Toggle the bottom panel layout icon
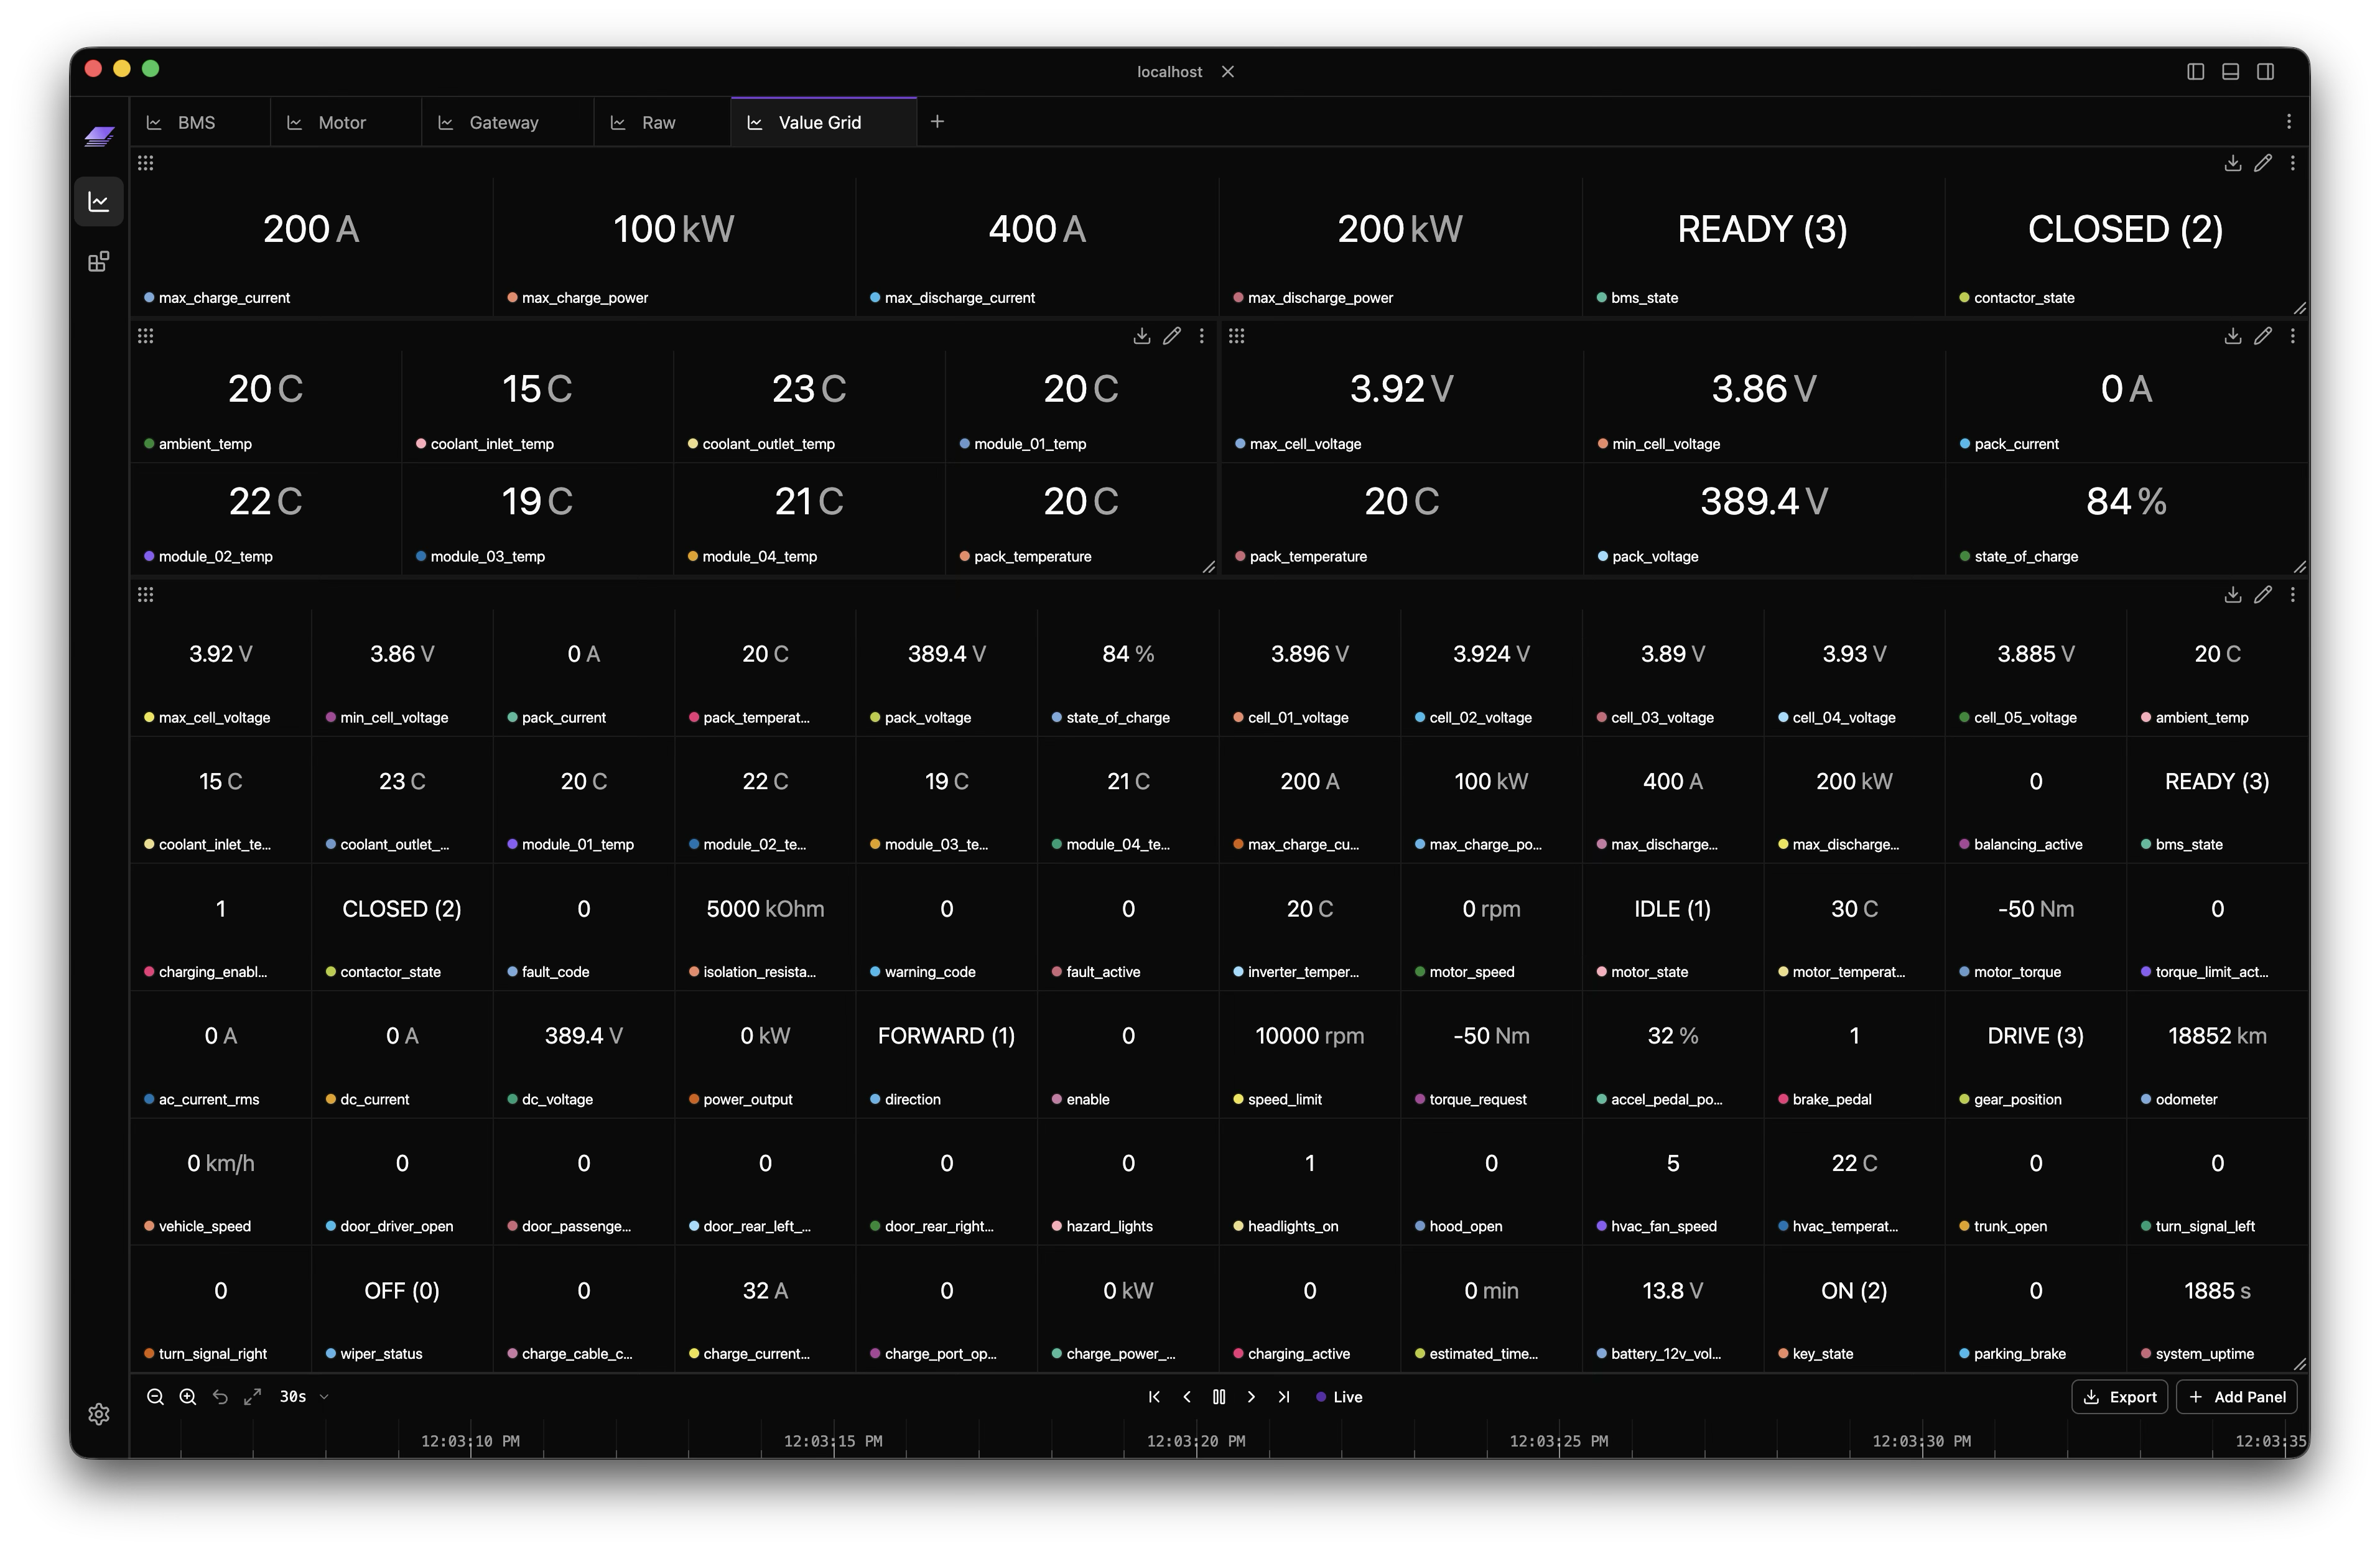The image size is (2380, 1551). [x=2230, y=72]
